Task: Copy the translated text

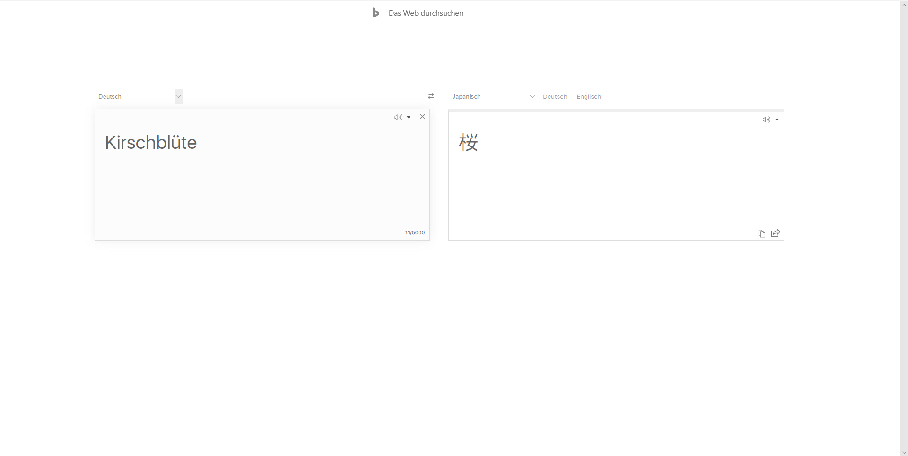Action: [762, 233]
